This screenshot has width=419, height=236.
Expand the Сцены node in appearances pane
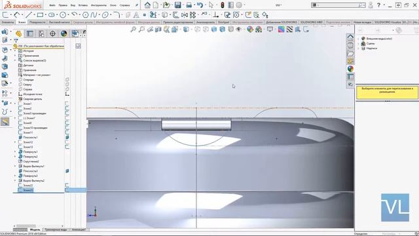point(359,43)
